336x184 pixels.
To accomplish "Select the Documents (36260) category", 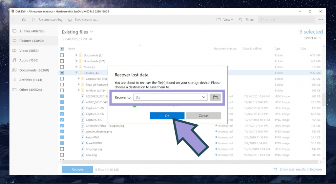I will tap(34, 70).
